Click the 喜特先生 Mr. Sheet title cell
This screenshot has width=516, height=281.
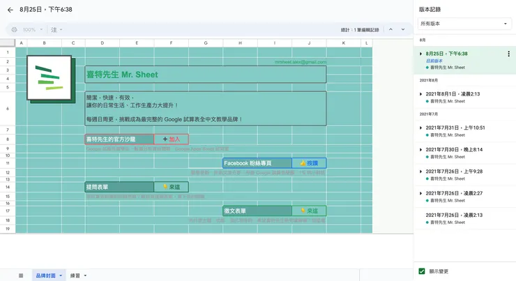(x=205, y=75)
